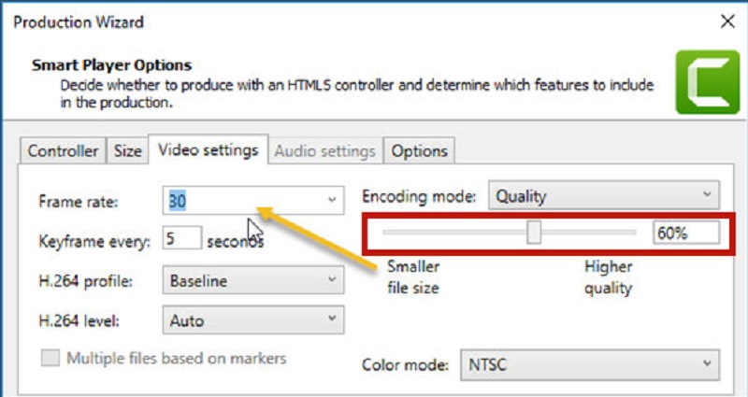Open the Size tab
The height and width of the screenshot is (397, 748).
[128, 150]
